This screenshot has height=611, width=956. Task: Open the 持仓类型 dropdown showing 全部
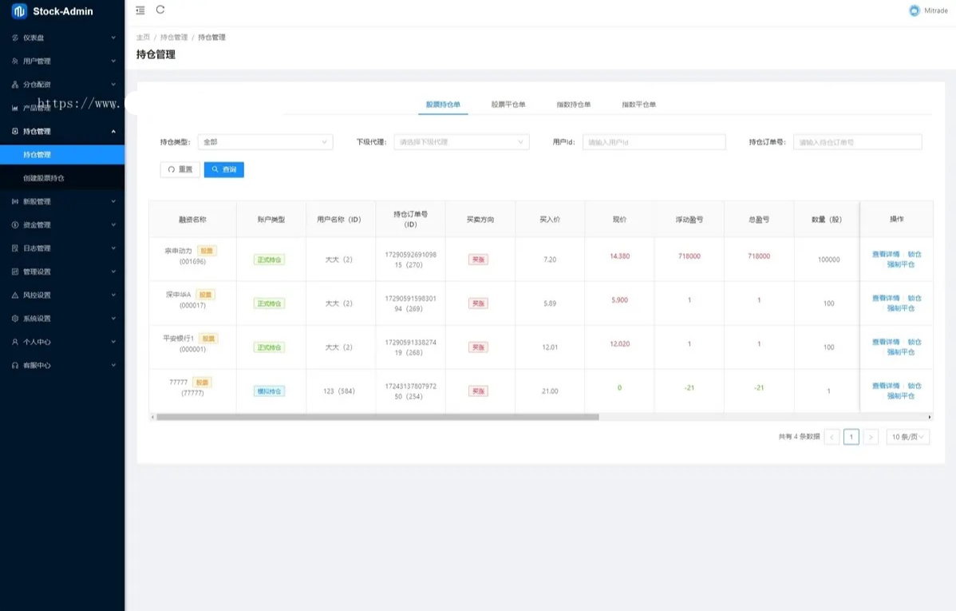tap(265, 142)
